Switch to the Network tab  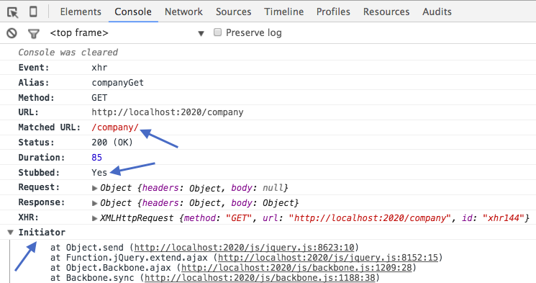[183, 12]
